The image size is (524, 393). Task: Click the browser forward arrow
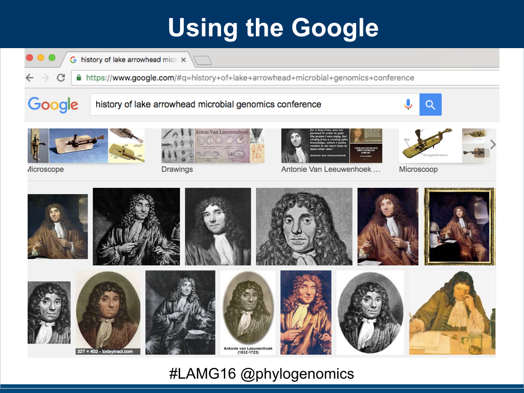pos(45,78)
